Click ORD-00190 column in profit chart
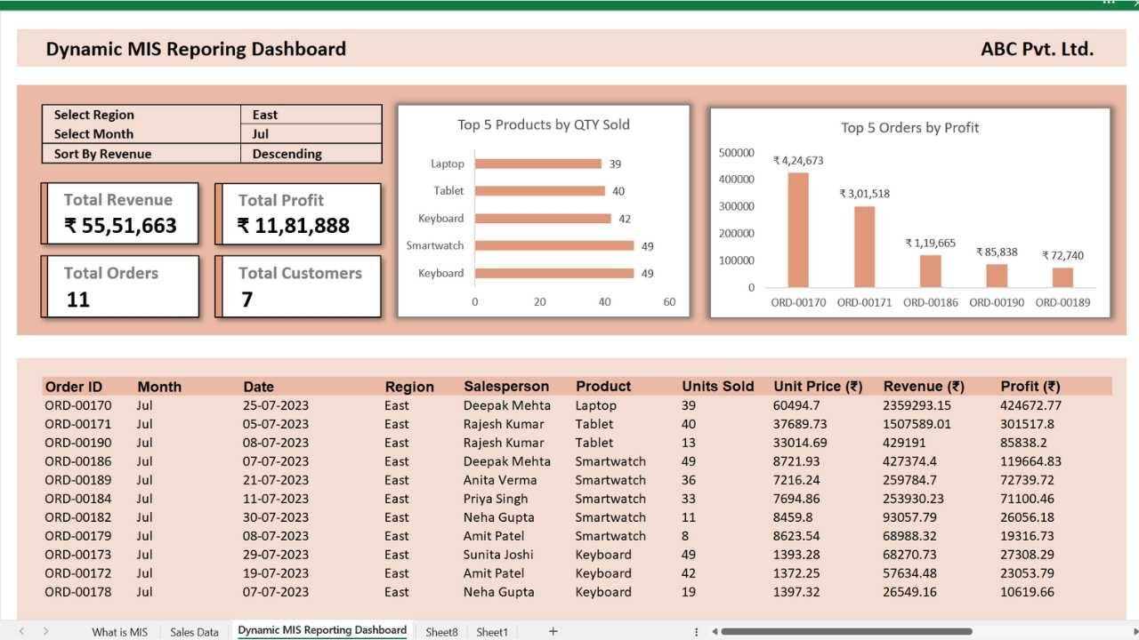Viewport: 1139px width, 640px height. [997, 276]
